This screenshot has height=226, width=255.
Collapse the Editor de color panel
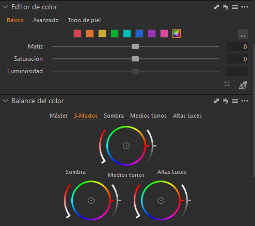(x=6, y=7)
